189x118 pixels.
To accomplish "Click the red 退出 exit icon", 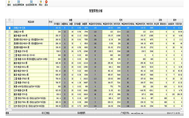I will click(46, 3).
